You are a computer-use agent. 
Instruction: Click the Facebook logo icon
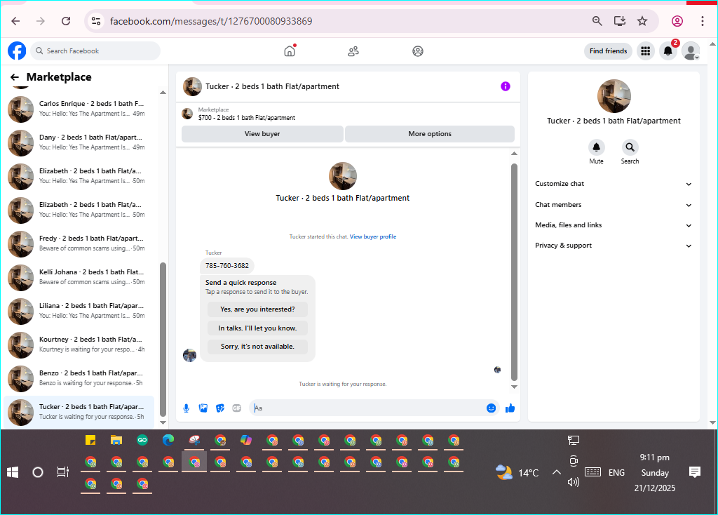click(17, 51)
